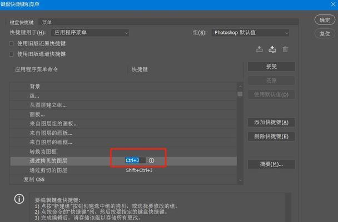Click the 复位 button
Image resolution: width=338 pixels, height=222 pixels.
[325, 33]
